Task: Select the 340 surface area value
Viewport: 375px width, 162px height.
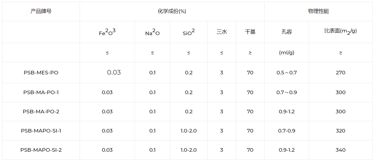Action: (x=340, y=150)
